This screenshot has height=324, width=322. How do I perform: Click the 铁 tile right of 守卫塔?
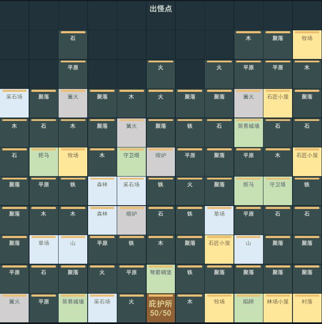click(307, 191)
